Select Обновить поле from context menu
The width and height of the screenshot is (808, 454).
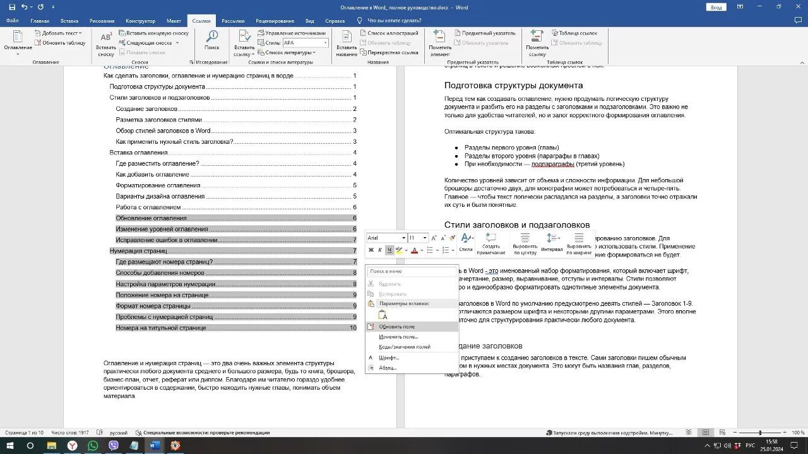click(396, 327)
